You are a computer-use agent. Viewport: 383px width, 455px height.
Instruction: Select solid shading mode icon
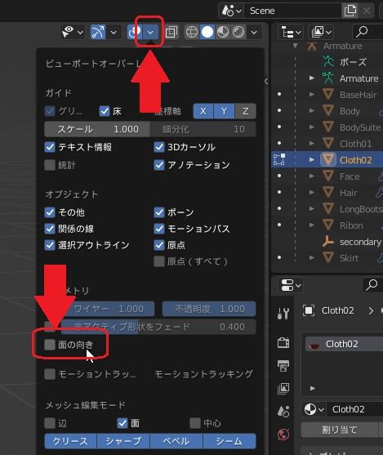click(207, 32)
